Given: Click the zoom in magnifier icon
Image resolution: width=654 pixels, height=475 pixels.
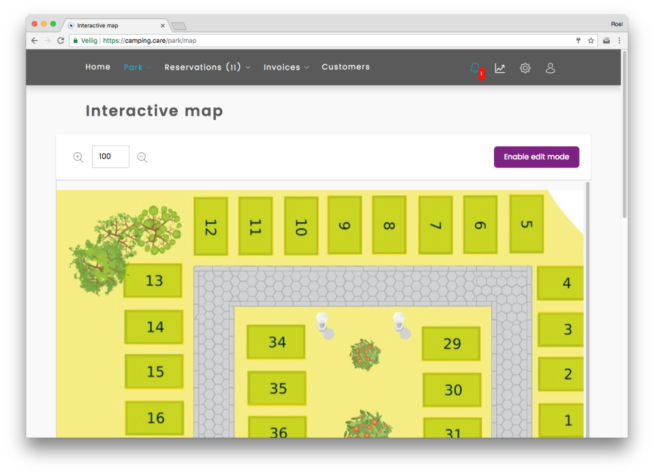Looking at the screenshot, I should click(78, 157).
